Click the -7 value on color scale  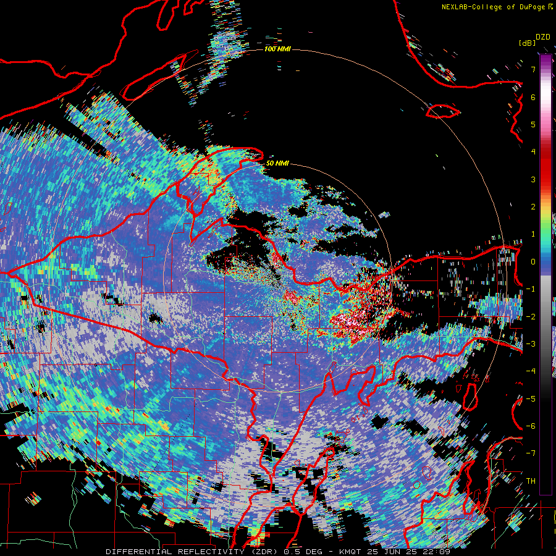[531, 453]
